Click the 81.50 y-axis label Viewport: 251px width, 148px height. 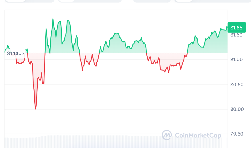pyautogui.click(x=236, y=35)
